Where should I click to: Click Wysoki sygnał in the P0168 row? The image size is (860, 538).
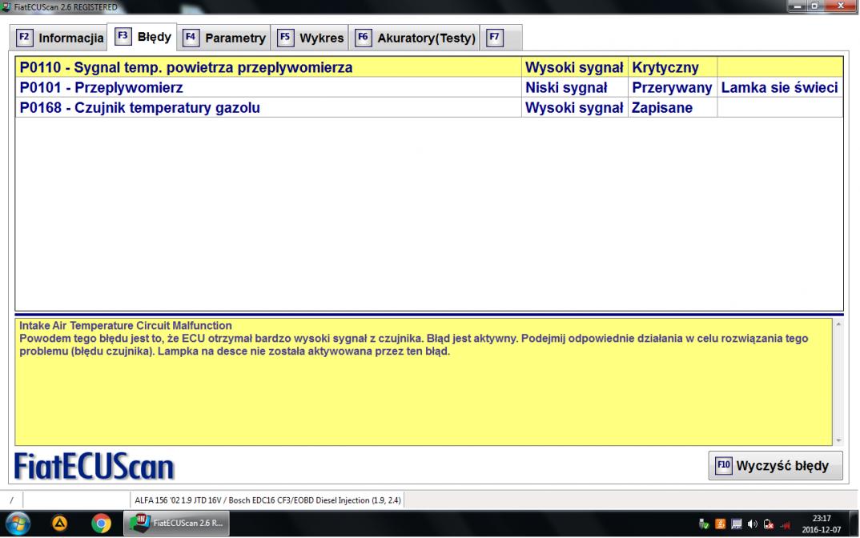[x=574, y=107]
